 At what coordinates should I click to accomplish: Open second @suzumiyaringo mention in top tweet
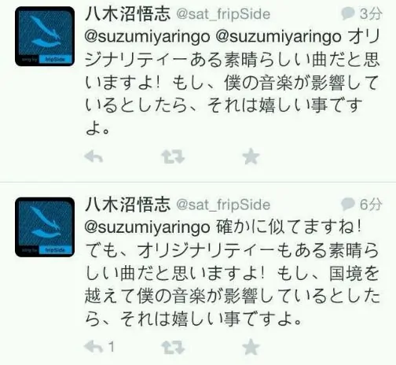tap(279, 37)
